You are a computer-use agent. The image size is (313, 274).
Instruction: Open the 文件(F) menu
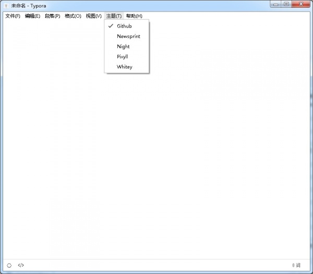13,16
